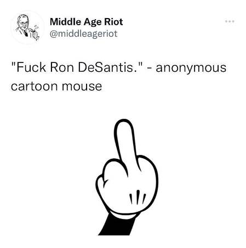The width and height of the screenshot is (246, 248).
Task: Click the word "Age" in display name
Action: click(93, 22)
